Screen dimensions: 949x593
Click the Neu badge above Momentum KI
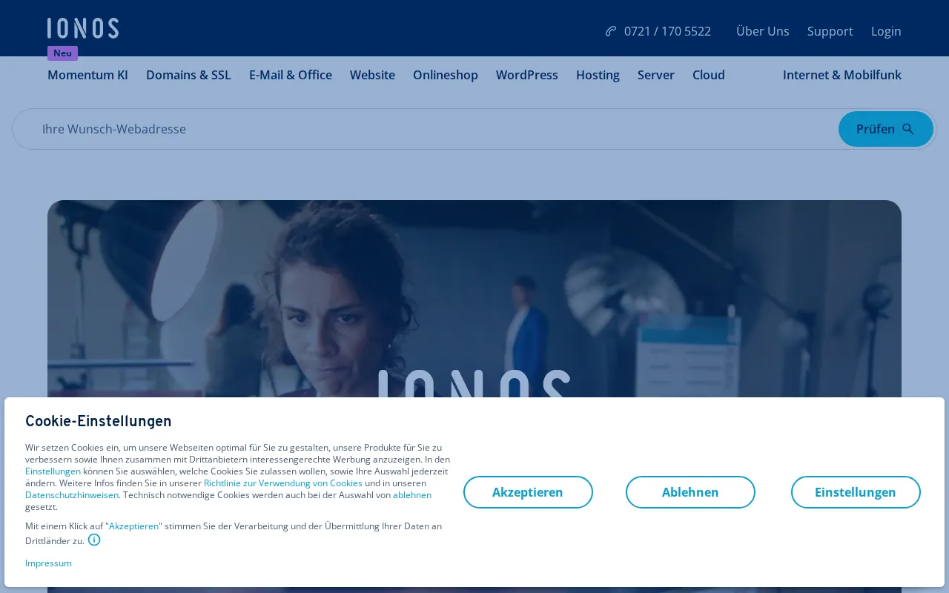click(x=62, y=53)
